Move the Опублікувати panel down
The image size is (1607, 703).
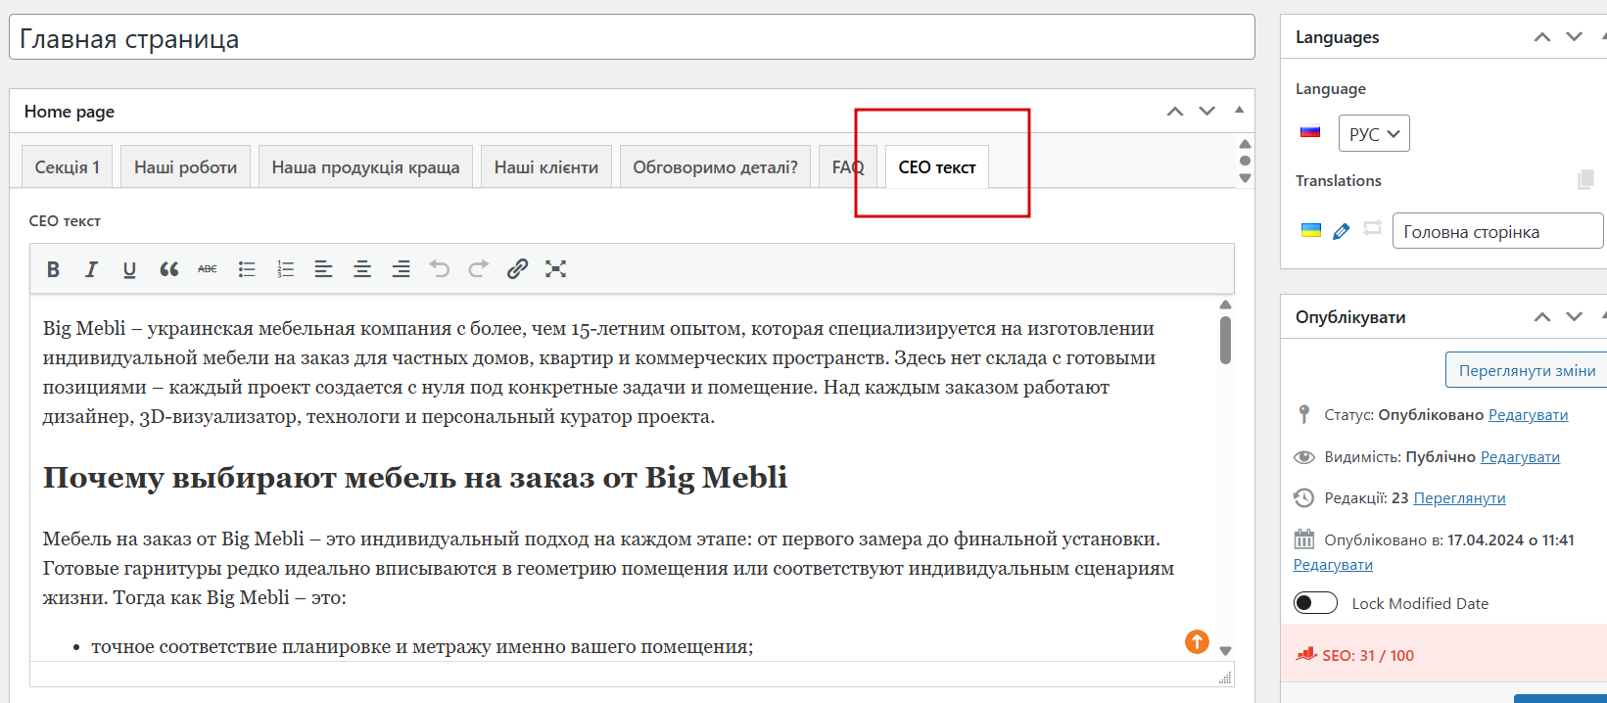1574,317
